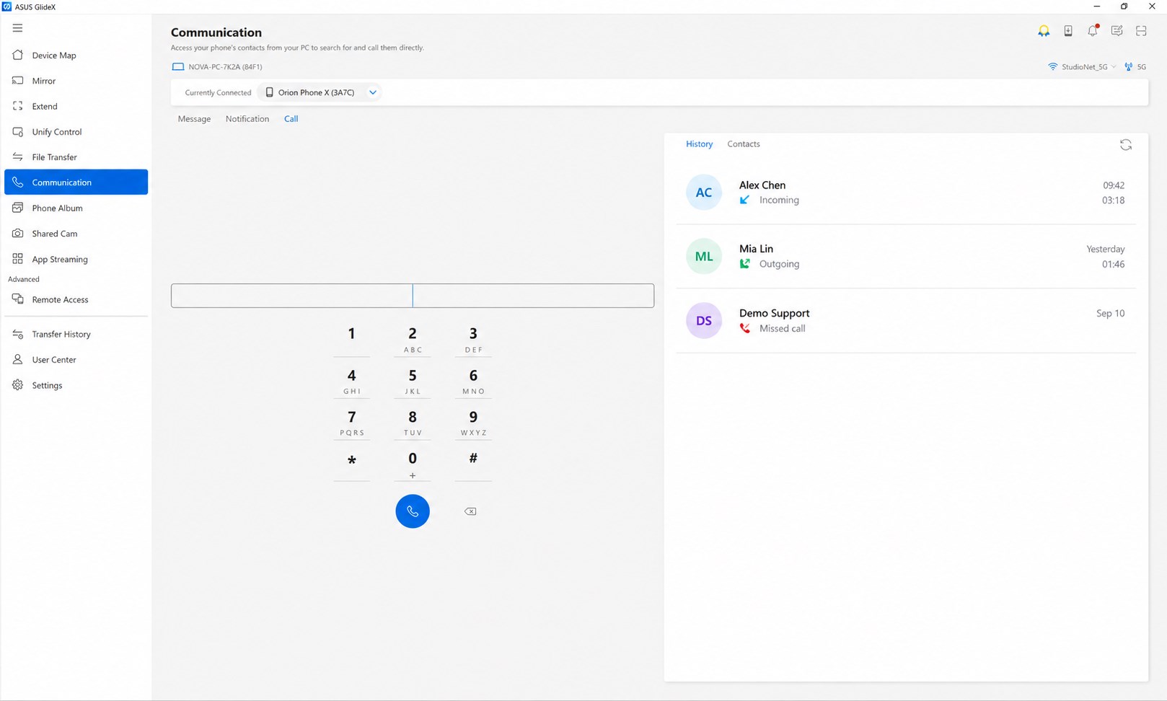Image resolution: width=1167 pixels, height=701 pixels.
Task: Select the History tab
Action: 699,144
